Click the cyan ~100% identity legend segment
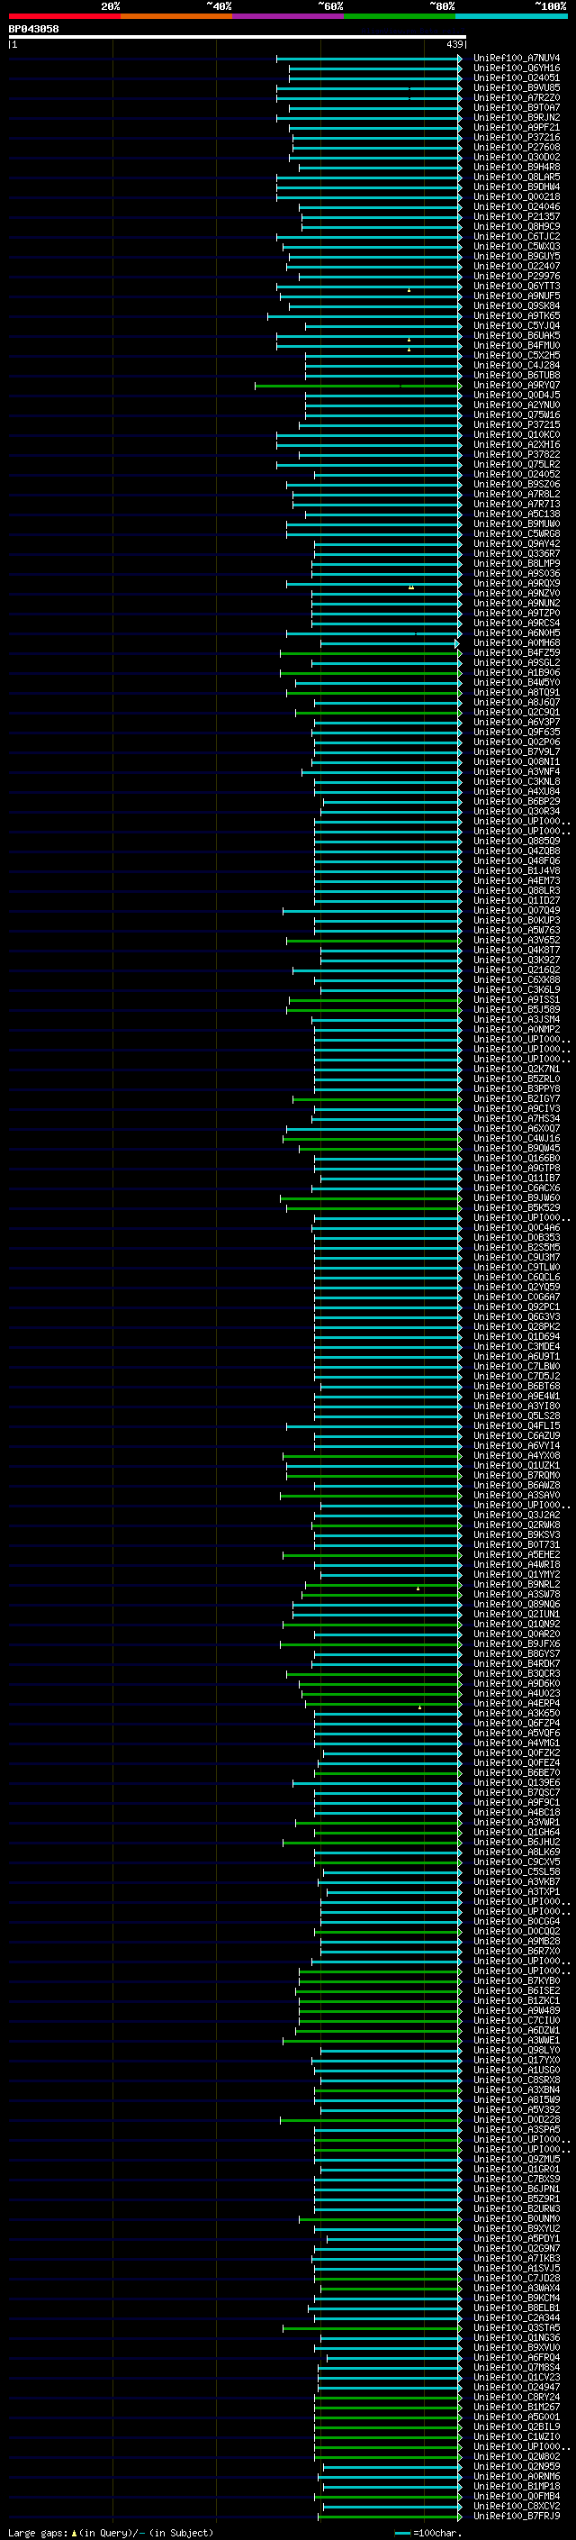The image size is (576, 2540). (511, 16)
